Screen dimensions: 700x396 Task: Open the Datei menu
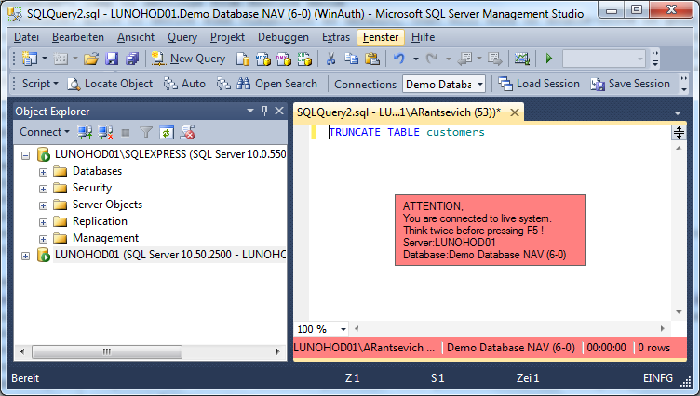(26, 37)
